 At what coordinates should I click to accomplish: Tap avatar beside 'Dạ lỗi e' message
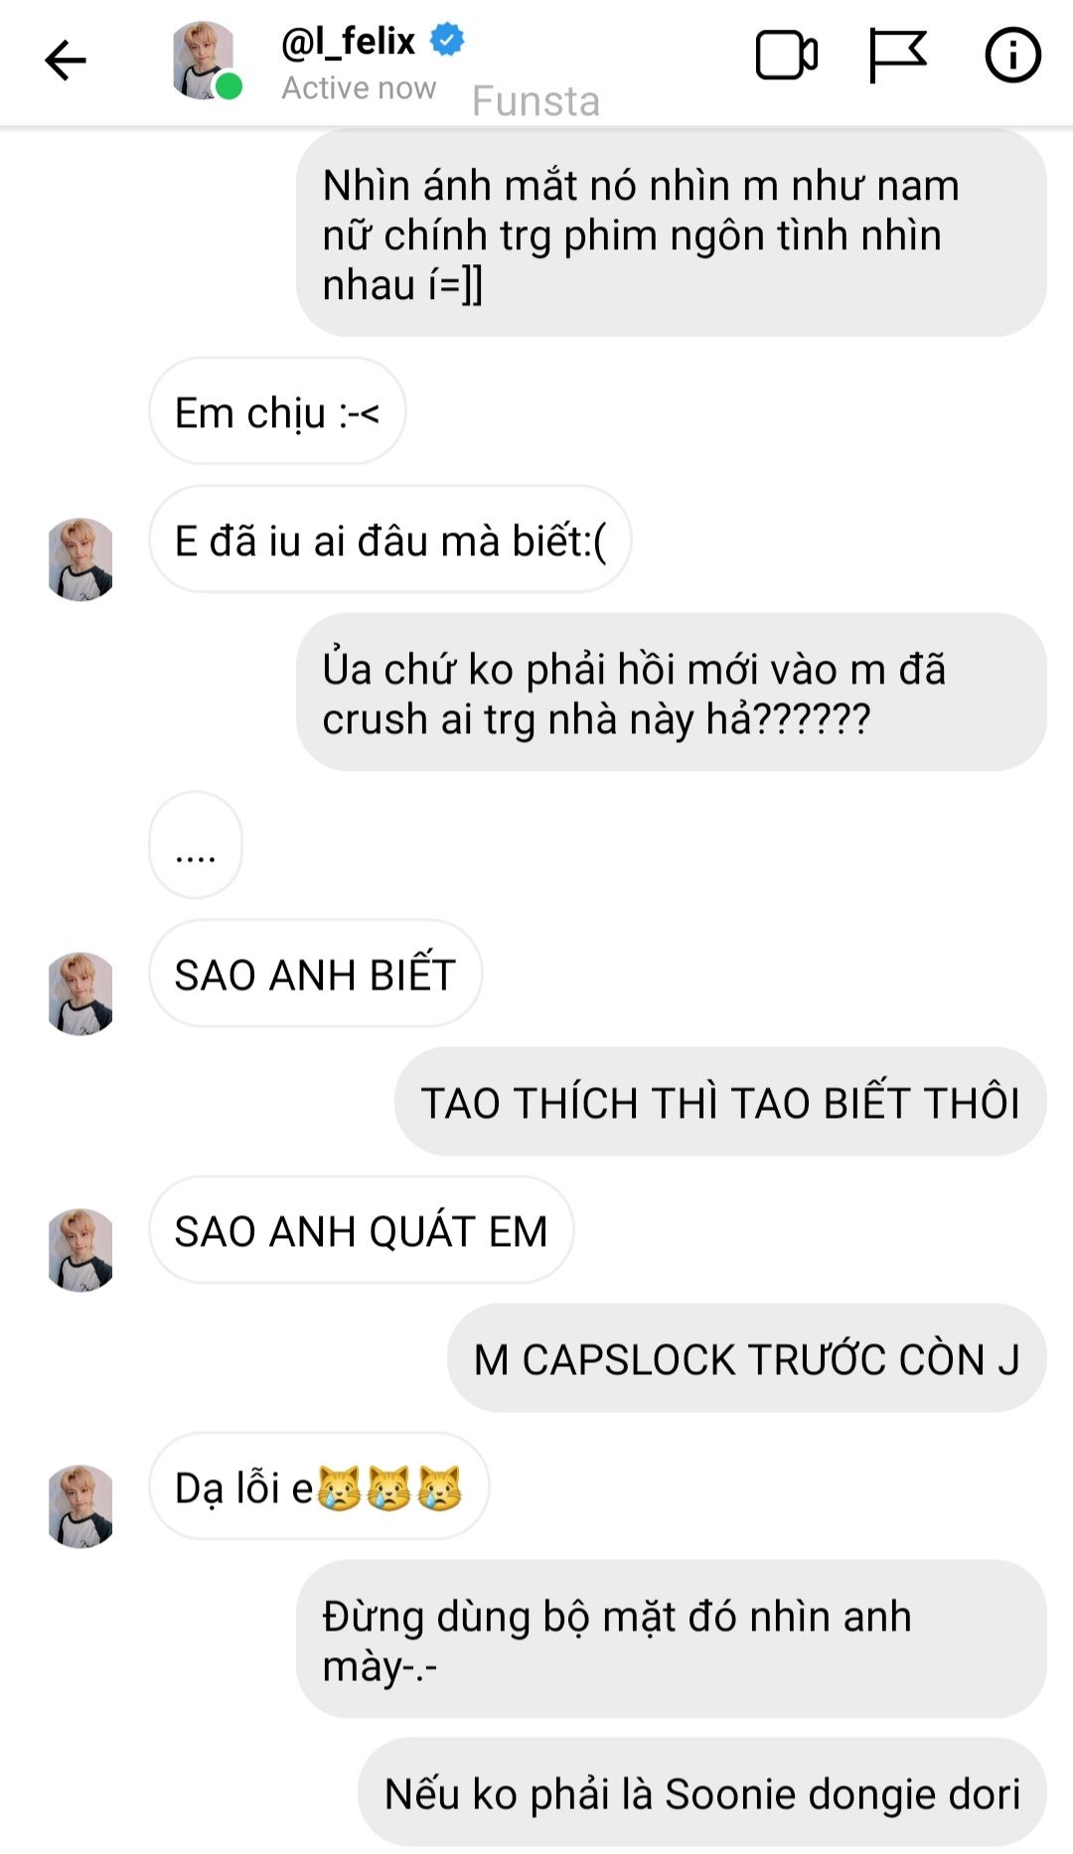click(x=80, y=1506)
